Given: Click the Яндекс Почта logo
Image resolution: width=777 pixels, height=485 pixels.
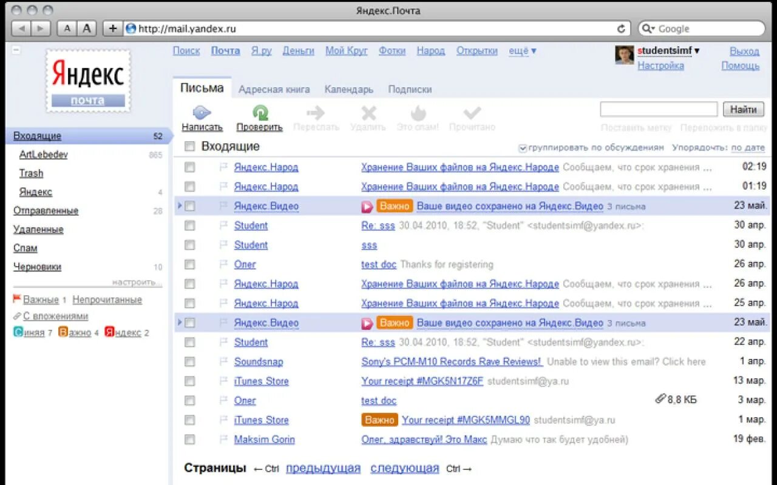Looking at the screenshot, I should click(x=88, y=81).
